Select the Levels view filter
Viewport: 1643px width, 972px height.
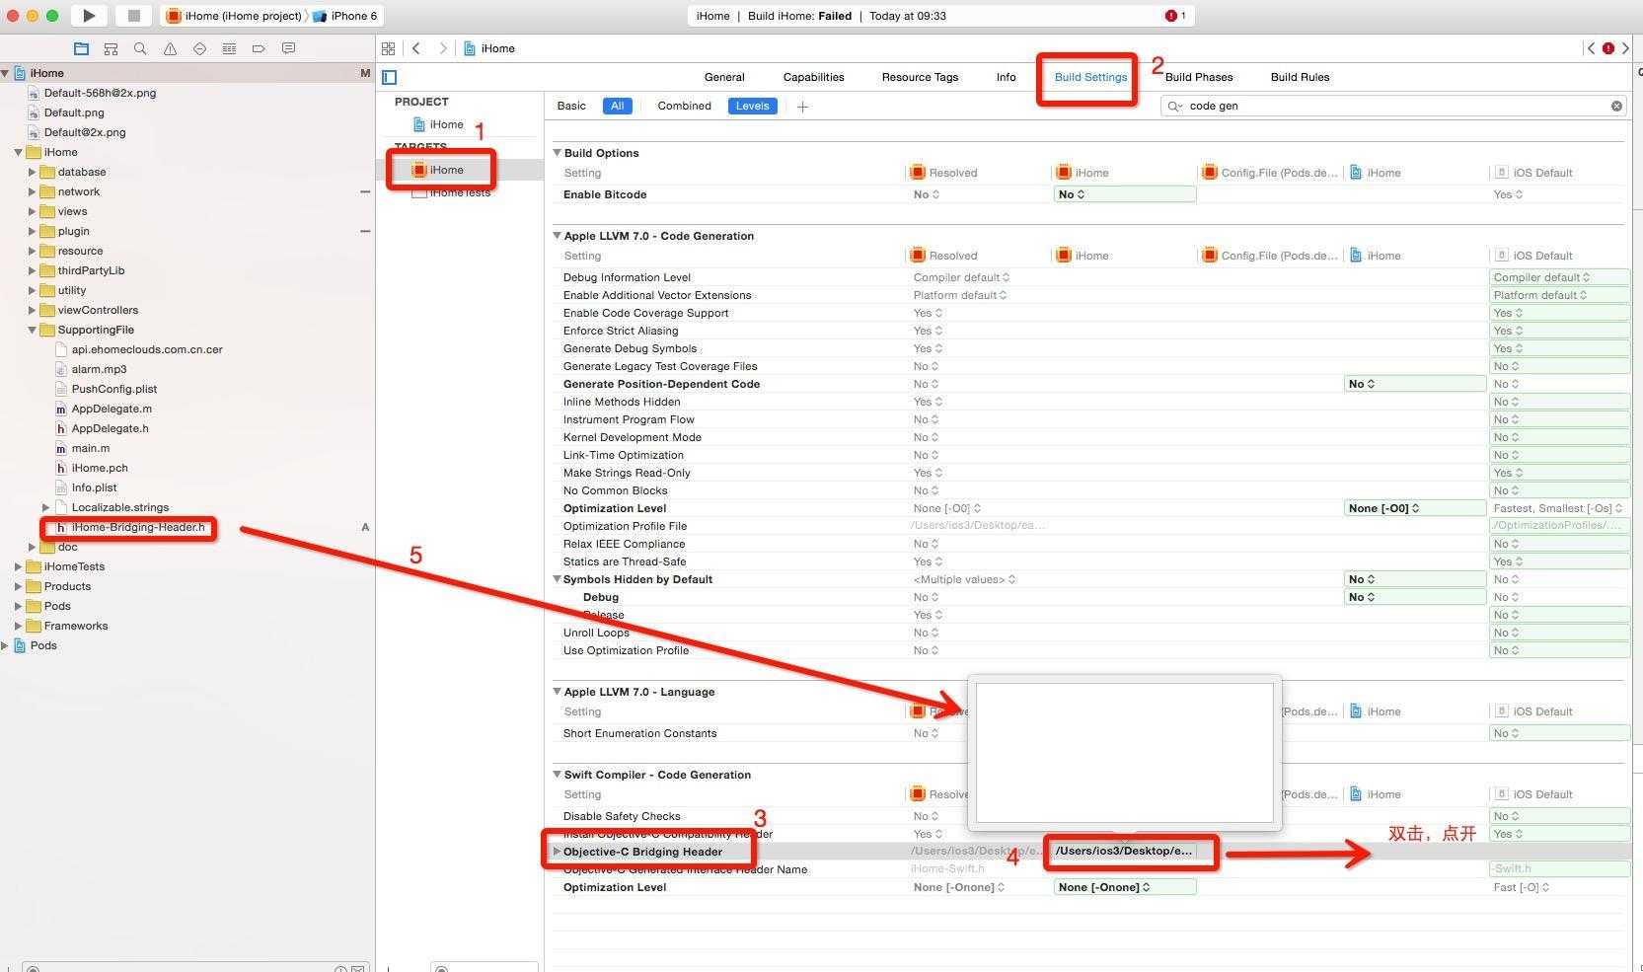[752, 106]
